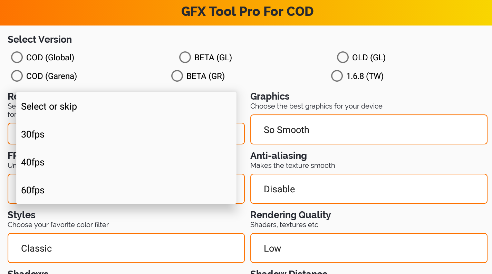Open Anti-aliasing dropdown set to Disable
Image resolution: width=492 pixels, height=274 pixels.
[369, 189]
